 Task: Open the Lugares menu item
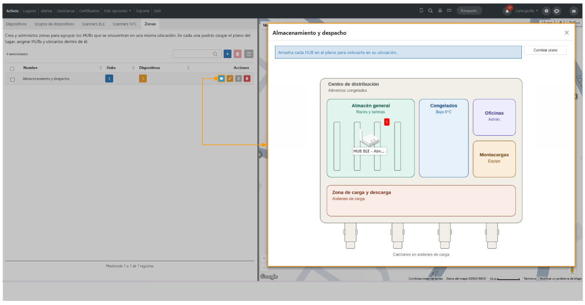pyautogui.click(x=30, y=11)
